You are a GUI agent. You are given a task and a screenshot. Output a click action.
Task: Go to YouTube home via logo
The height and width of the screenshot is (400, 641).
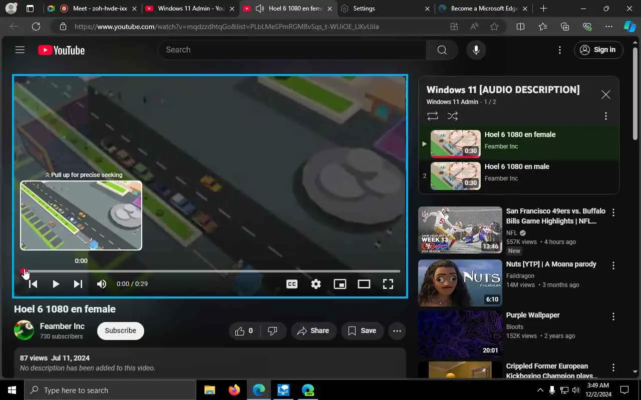pyautogui.click(x=61, y=50)
